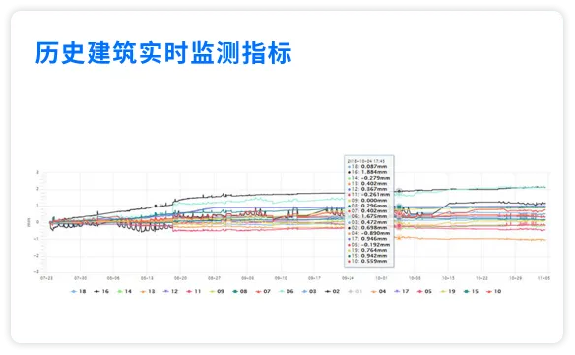Click the chart title 历史建筑实时监测指标
Screen dimensions: 575x355
click(163, 53)
